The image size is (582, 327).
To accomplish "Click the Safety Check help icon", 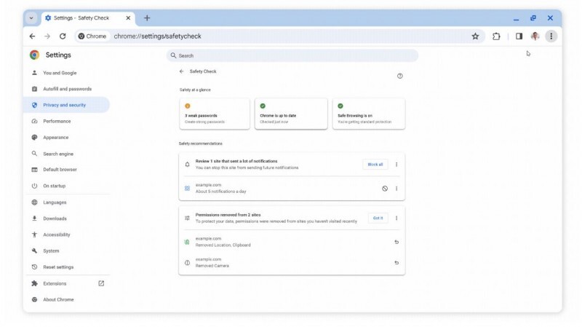I will [399, 76].
